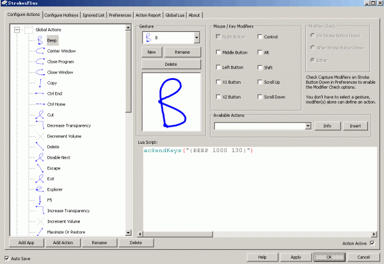Click the Escape gesture icon

(x=40, y=168)
